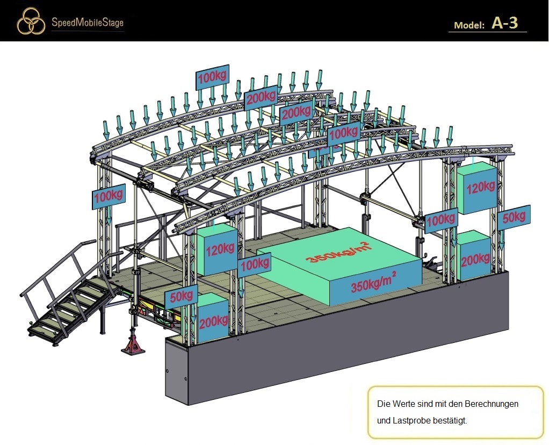The width and height of the screenshot is (549, 445).
Task: Click the 200kg box at the right tower base
Action: [476, 259]
